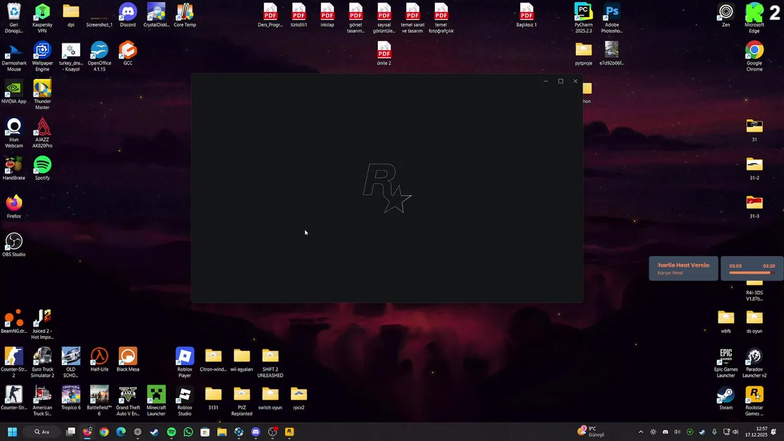784x441 pixels.
Task: Open the 'wii egyalan' folder
Action: point(241,360)
